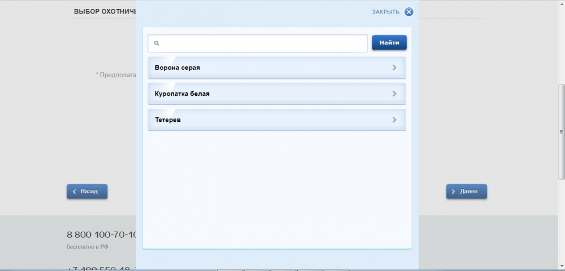The width and height of the screenshot is (565, 271).
Task: Expand Ворона серая via its chevron arrow
Action: click(x=394, y=68)
